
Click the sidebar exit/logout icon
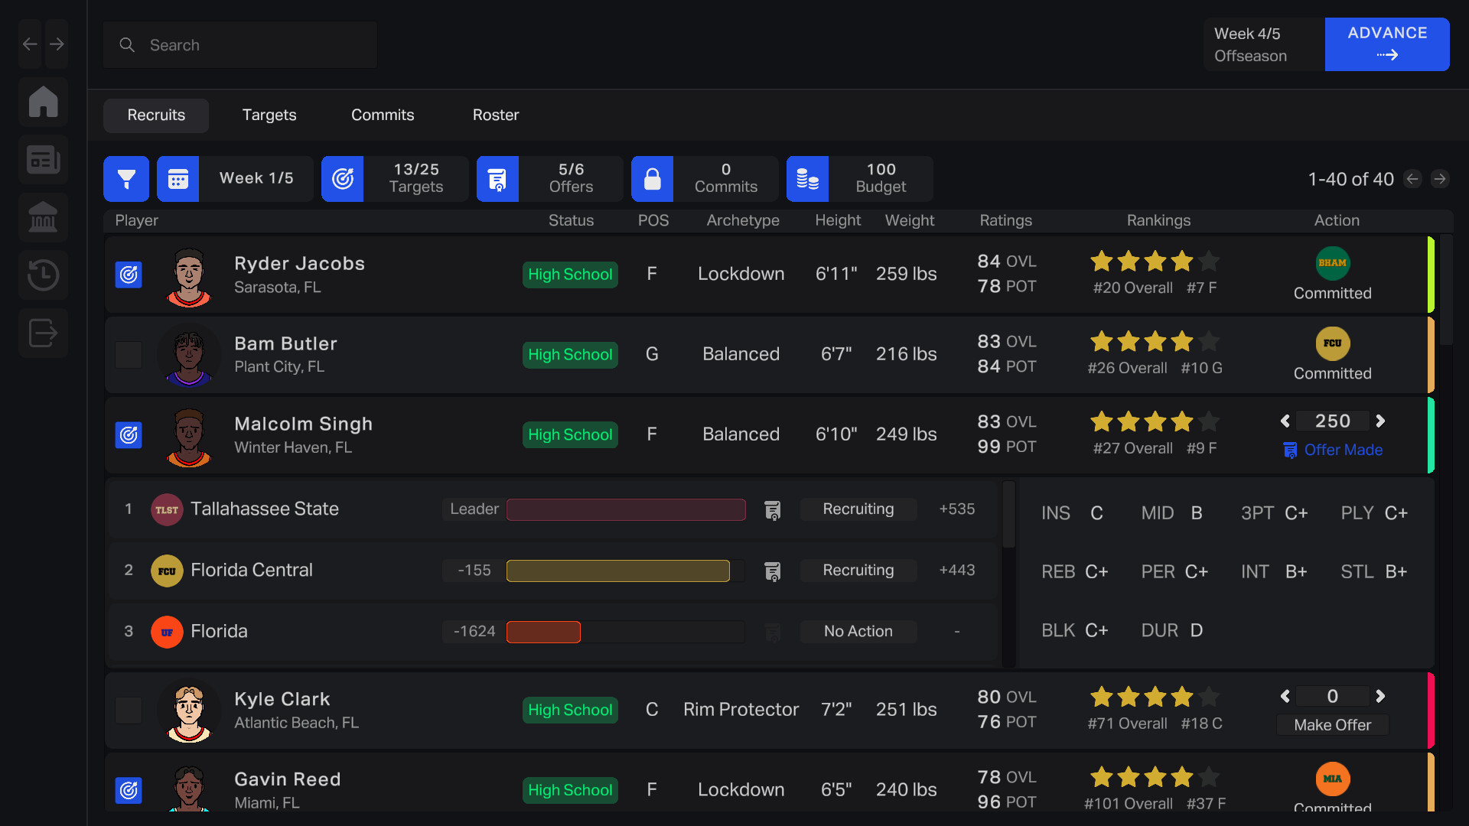tap(43, 333)
